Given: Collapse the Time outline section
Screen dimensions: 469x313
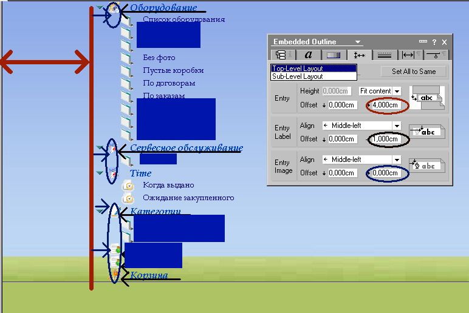Looking at the screenshot, I should click(x=100, y=173).
